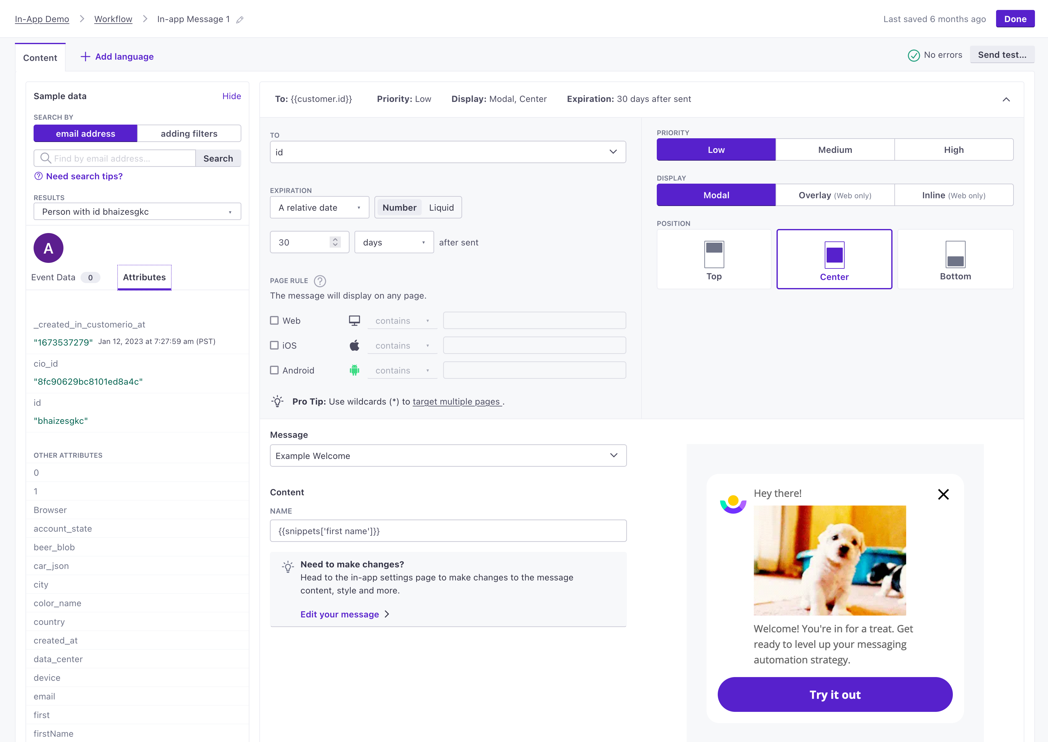Switch to the Content tab

coord(40,56)
